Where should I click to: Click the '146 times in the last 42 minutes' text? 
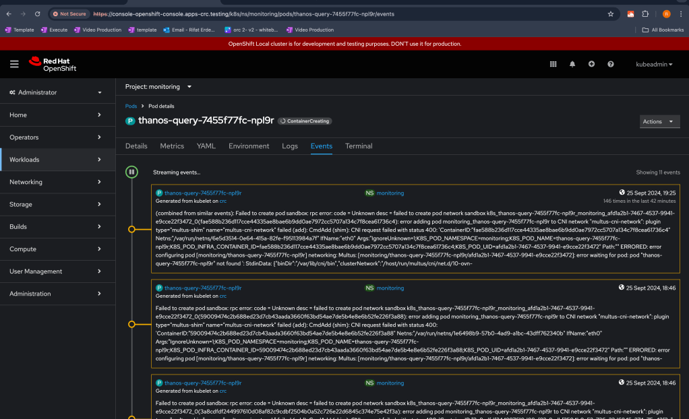tap(639, 201)
